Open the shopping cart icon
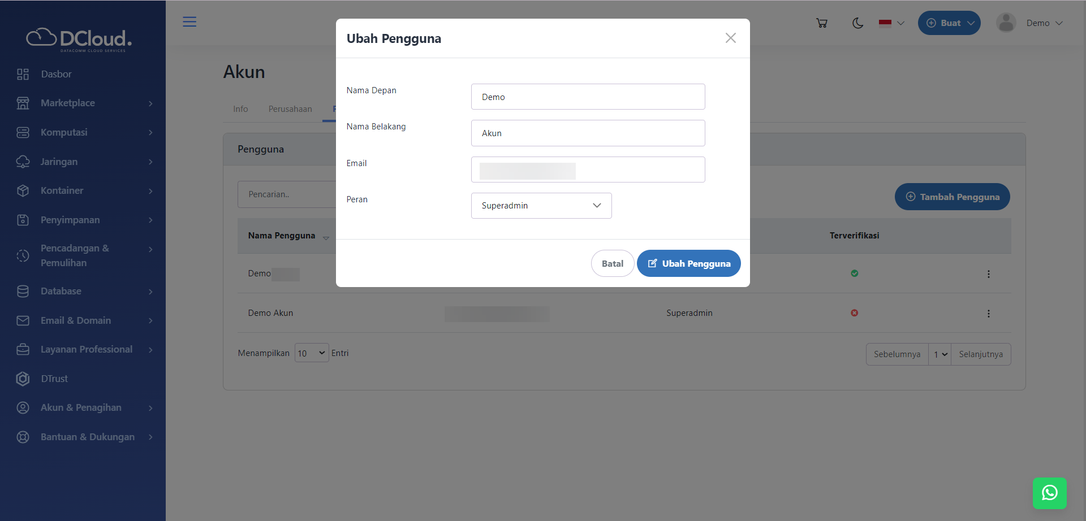 (x=822, y=23)
